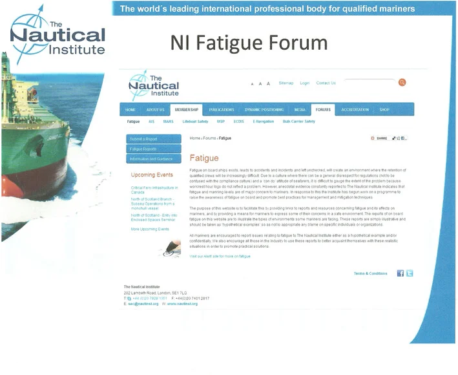Image resolution: width=458 pixels, height=375 pixels.
Task: Select the medium text size A
Action: [260, 84]
